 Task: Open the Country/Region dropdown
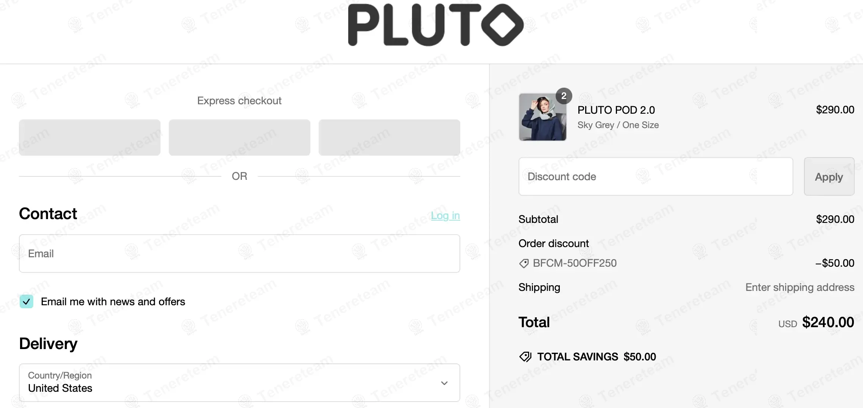point(239,382)
